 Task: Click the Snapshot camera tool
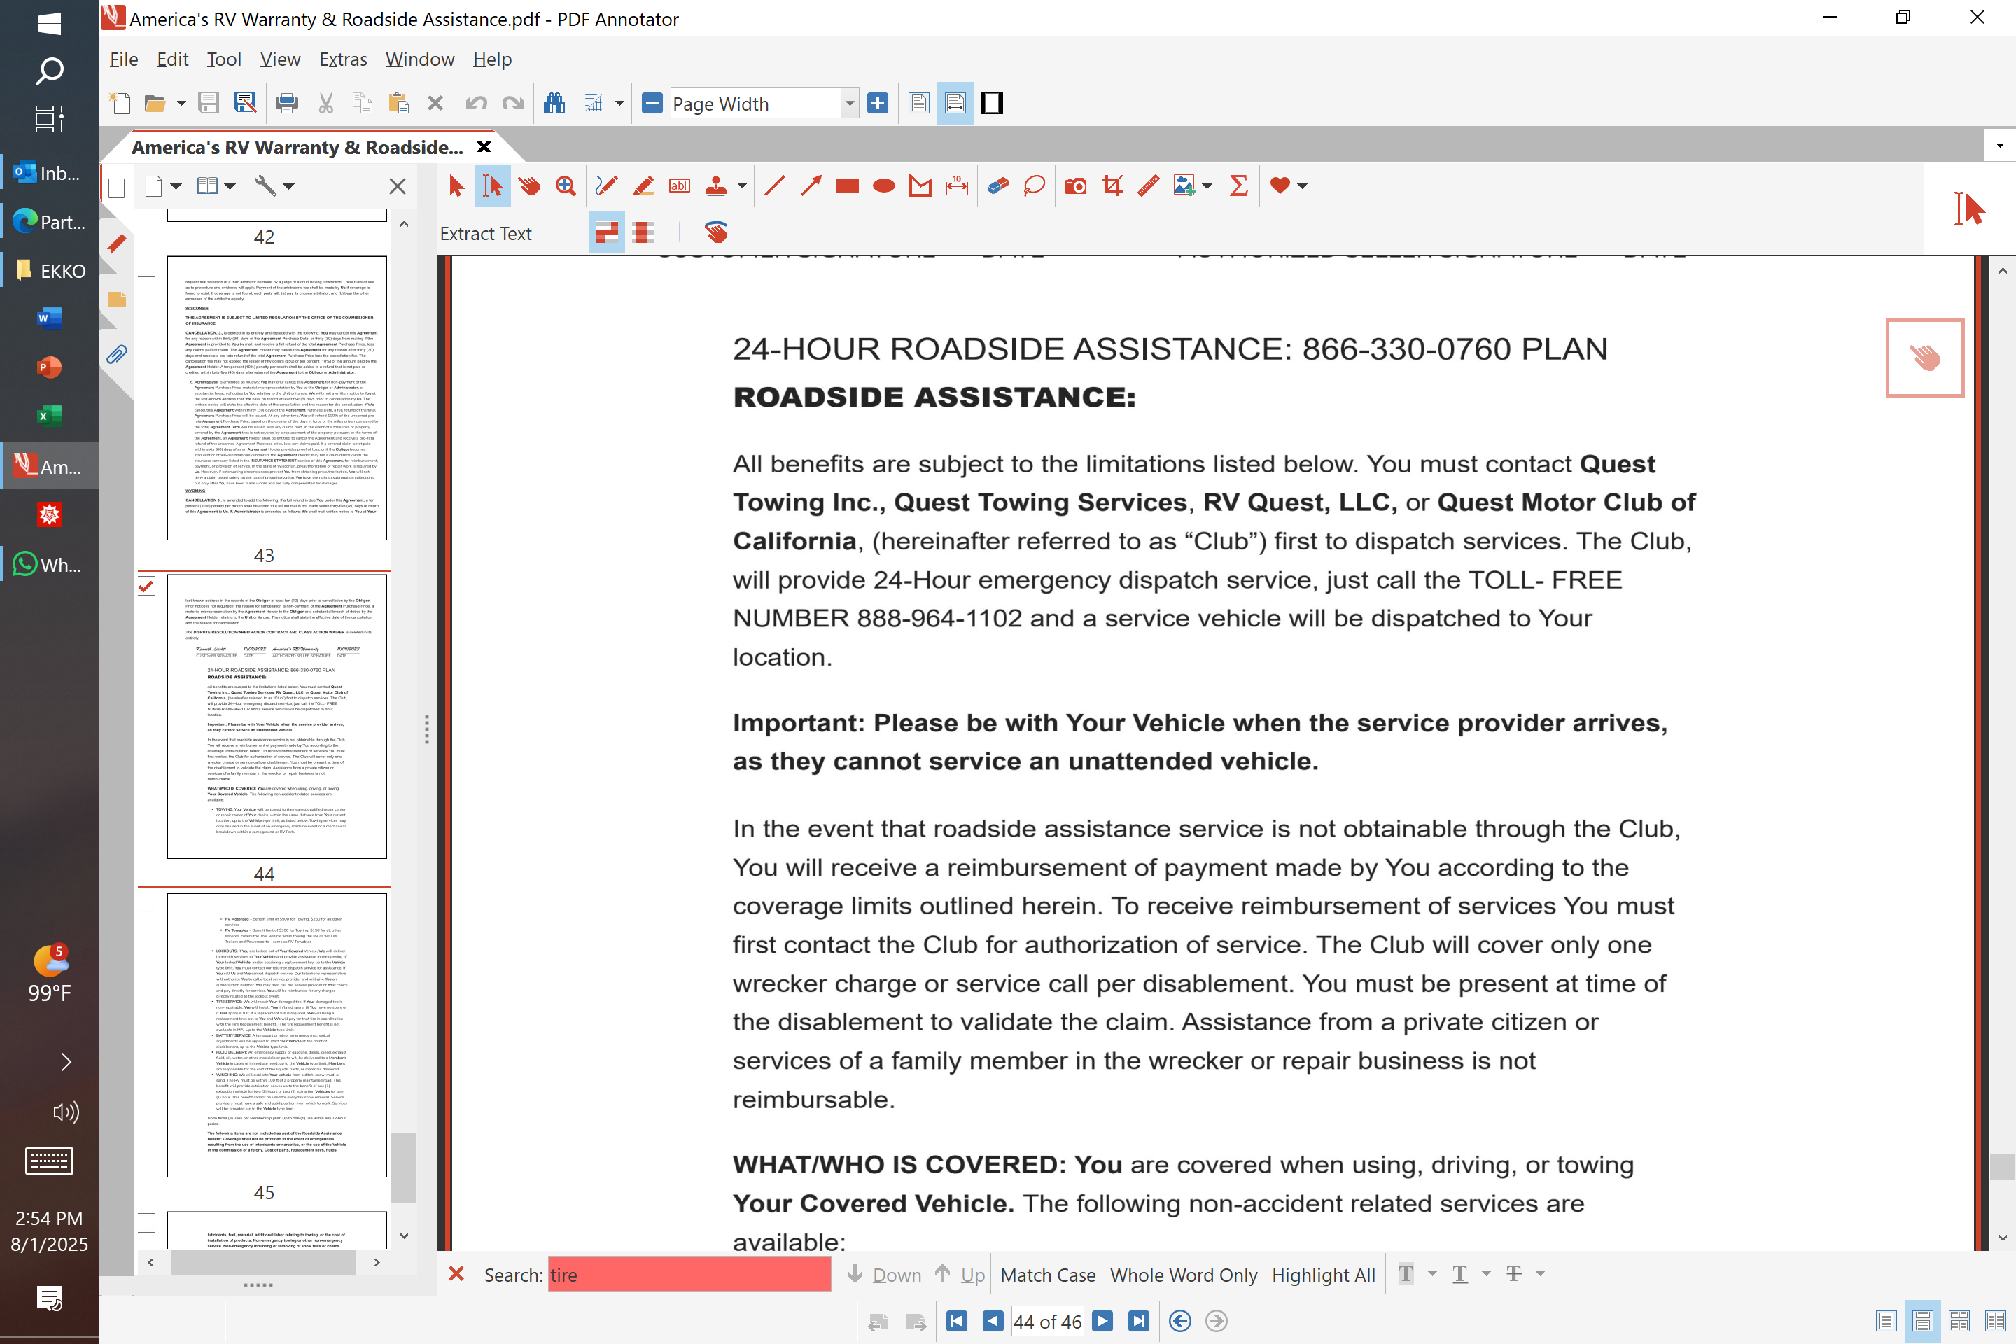(1076, 186)
